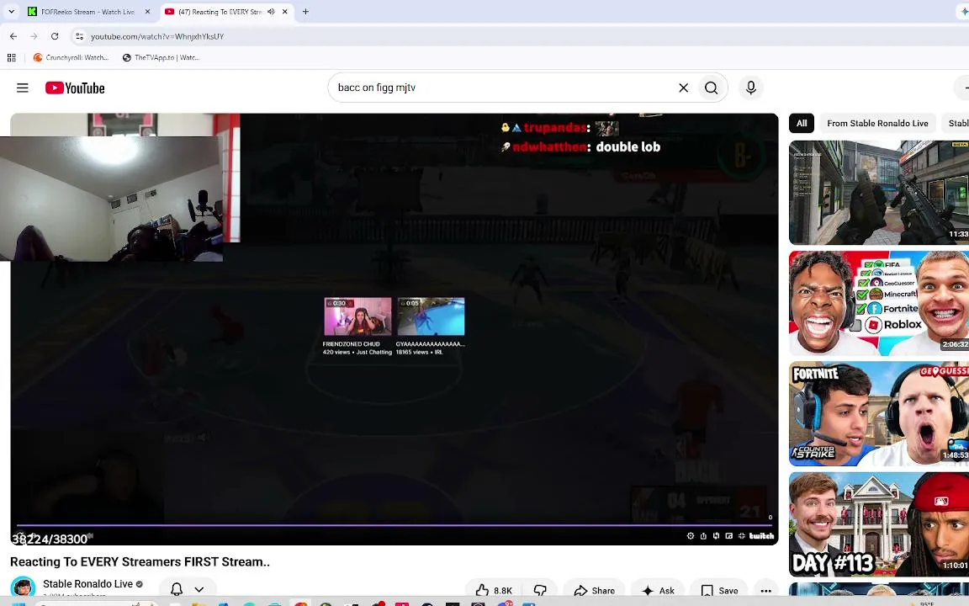Viewport: 969px width, 606px height.
Task: Select the From Stable Ronaldo Live chip
Action: click(877, 123)
